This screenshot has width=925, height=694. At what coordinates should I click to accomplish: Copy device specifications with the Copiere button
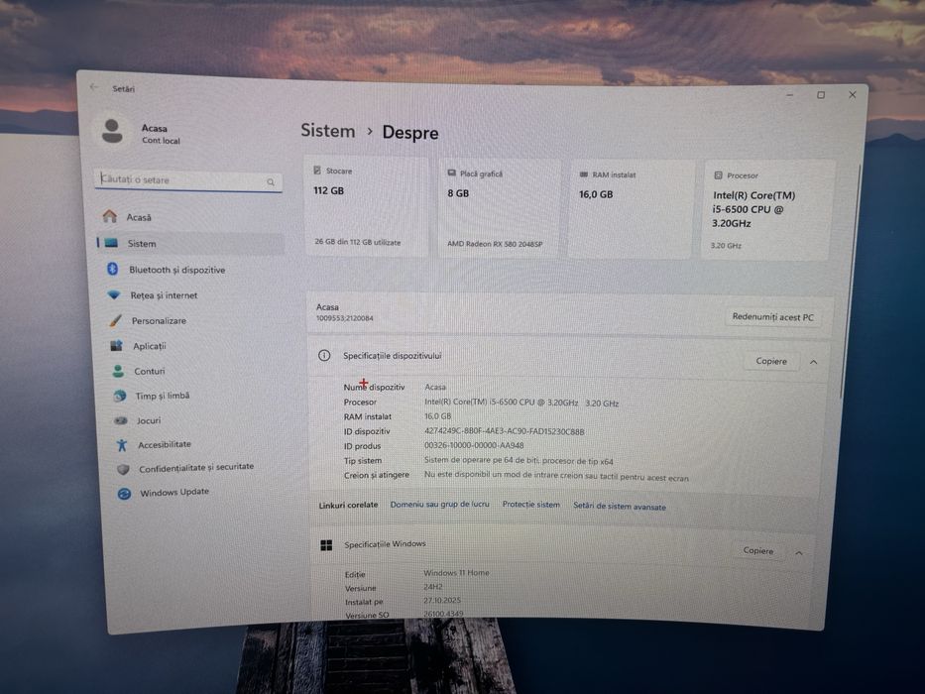coord(771,361)
